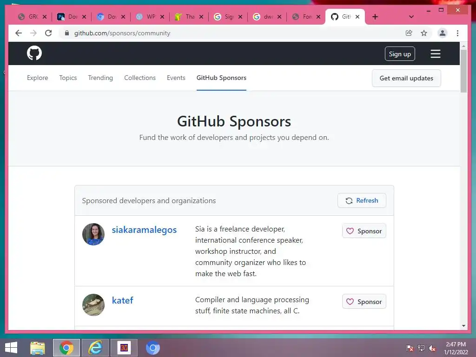Open the hamburger navigation menu
Image resolution: width=476 pixels, height=357 pixels.
[x=435, y=54]
